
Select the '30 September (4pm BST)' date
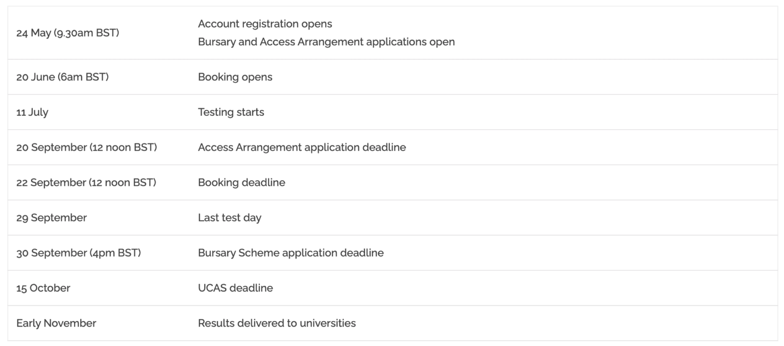click(78, 253)
